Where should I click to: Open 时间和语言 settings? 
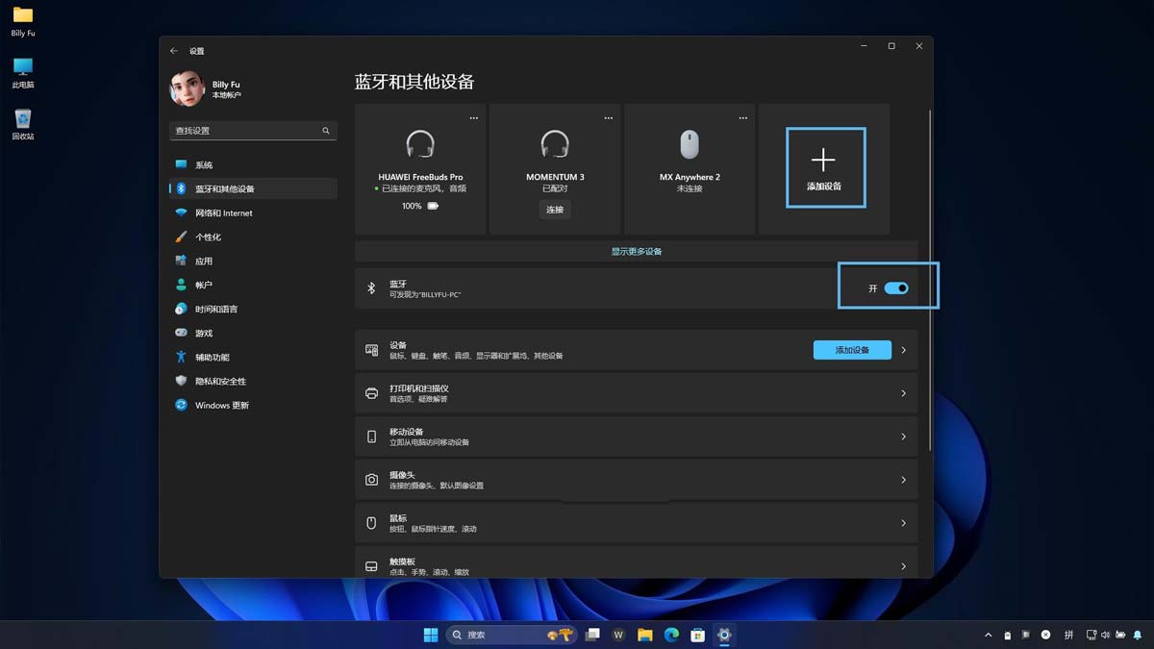[215, 309]
